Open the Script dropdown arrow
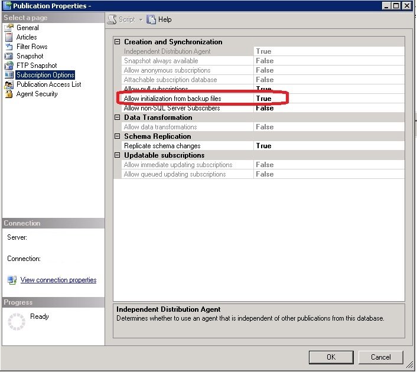This screenshot has height=372, width=417. tap(141, 19)
